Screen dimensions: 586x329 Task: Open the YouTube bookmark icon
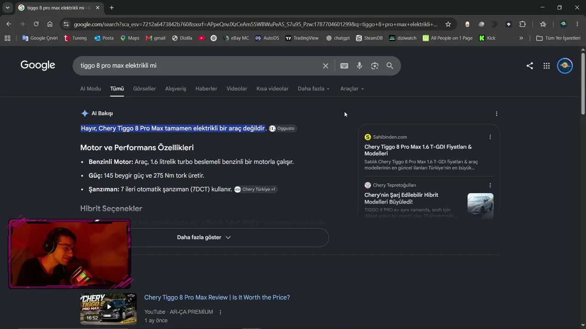click(x=201, y=38)
